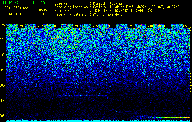192x122 pixels.
Task: Select the filename 1003110730.png
Action: [16, 8]
